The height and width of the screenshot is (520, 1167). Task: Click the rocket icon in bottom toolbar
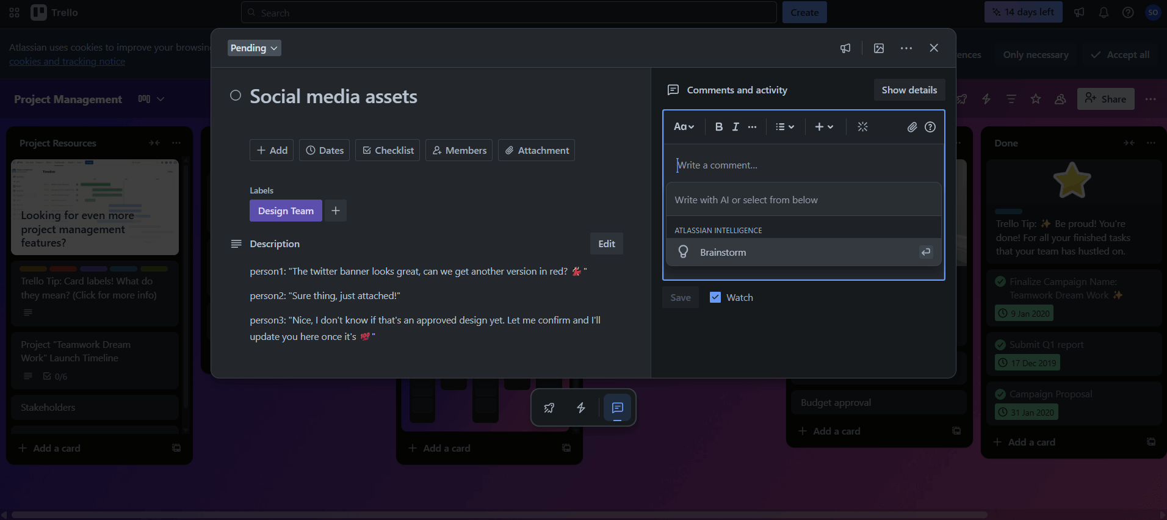click(x=549, y=408)
